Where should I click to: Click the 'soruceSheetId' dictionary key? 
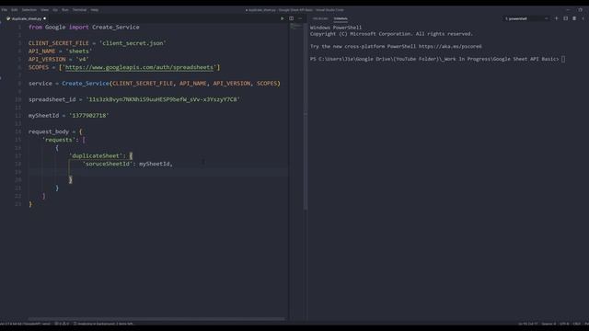pos(108,164)
